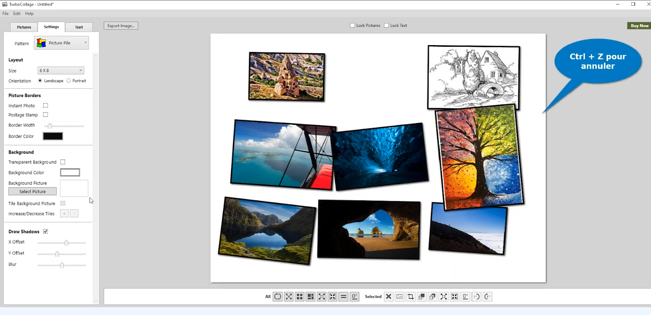
Task: Click Select Picture for the background
Action: pos(33,192)
